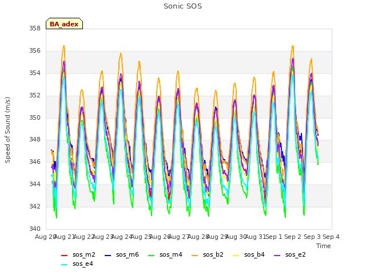The width and height of the screenshot is (366, 275).
Task: Toggle the sos_e2 legend entry
Action: 290,254
